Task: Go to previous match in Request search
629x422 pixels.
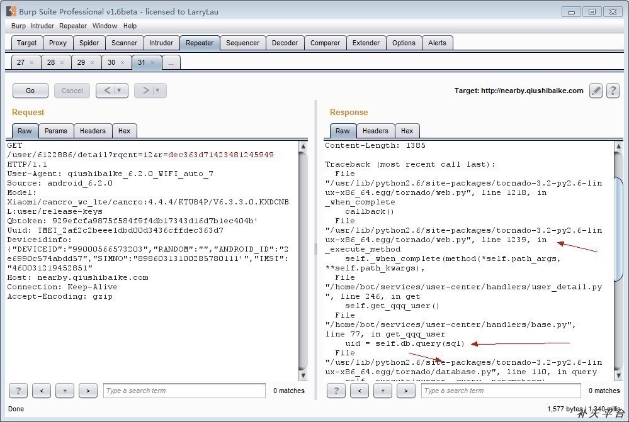Action: click(x=42, y=391)
